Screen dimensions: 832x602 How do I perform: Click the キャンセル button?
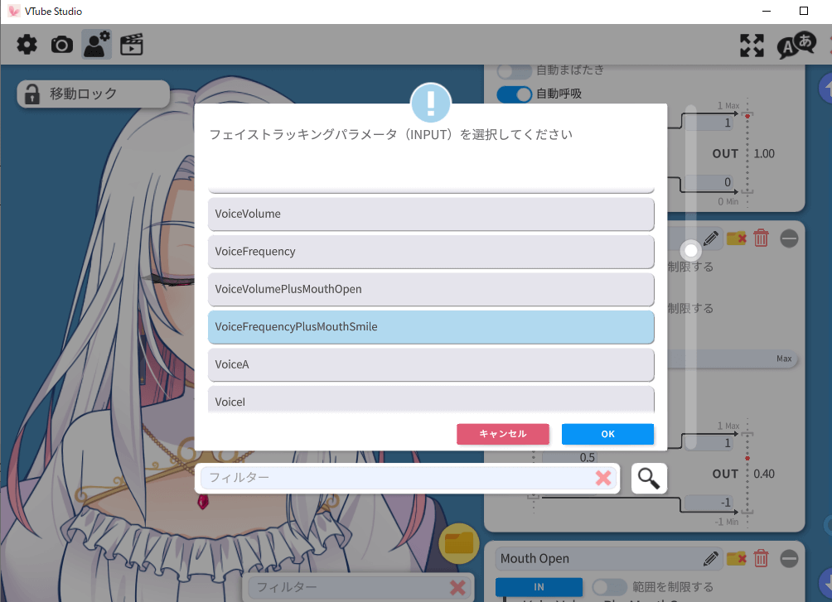click(503, 434)
